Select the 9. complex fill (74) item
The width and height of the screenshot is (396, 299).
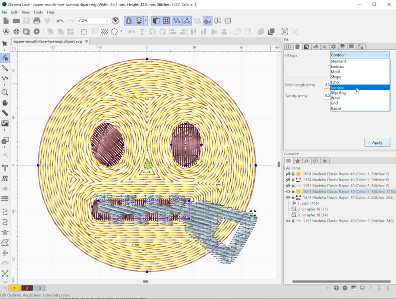tap(312, 215)
